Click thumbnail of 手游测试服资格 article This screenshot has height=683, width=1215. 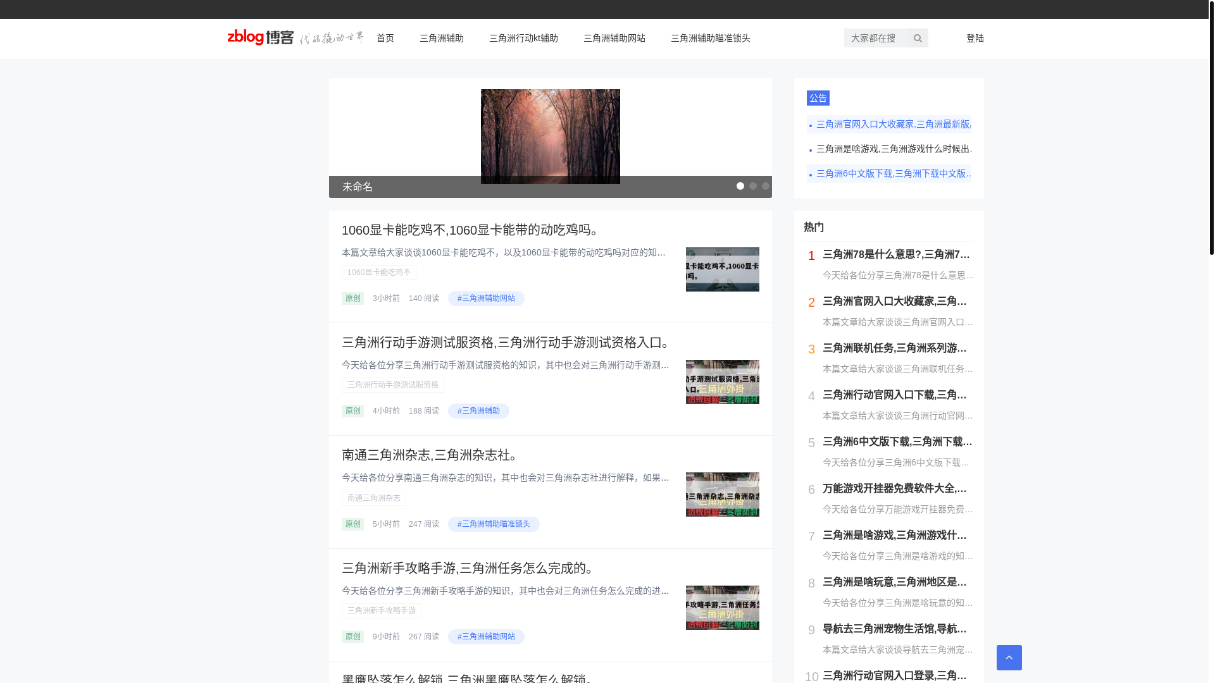click(723, 382)
